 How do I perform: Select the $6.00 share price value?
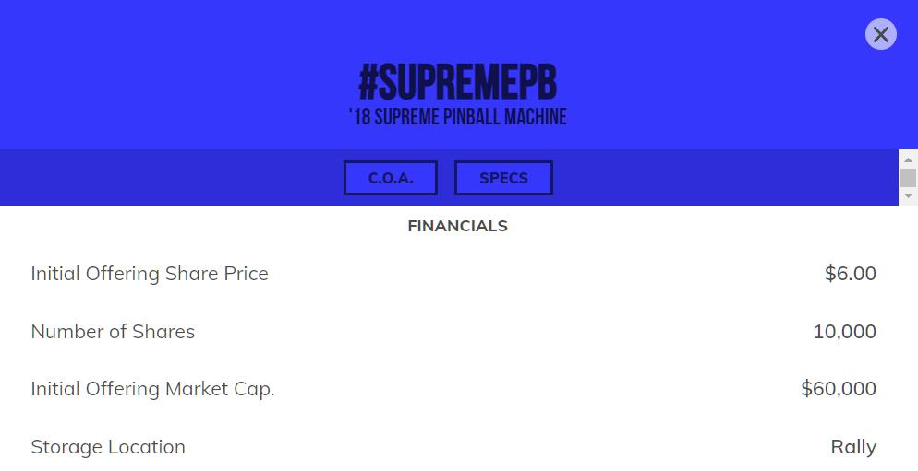pos(850,274)
